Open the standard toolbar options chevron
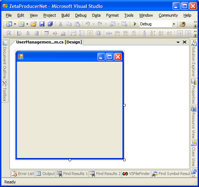This screenshot has height=187, width=199. (195, 24)
